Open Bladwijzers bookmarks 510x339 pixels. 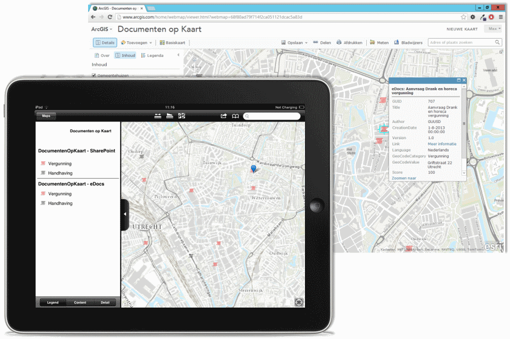coord(408,43)
